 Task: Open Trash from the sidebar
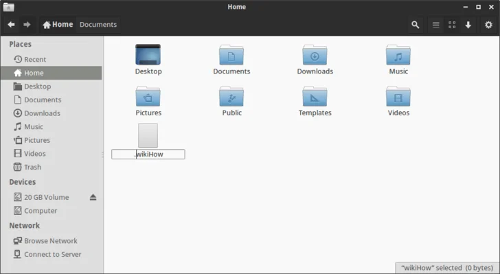tap(51, 167)
